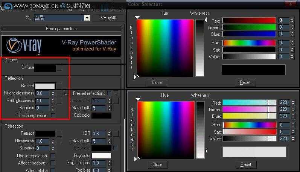Collapse the Basic parameters rollout

coord(61,29)
